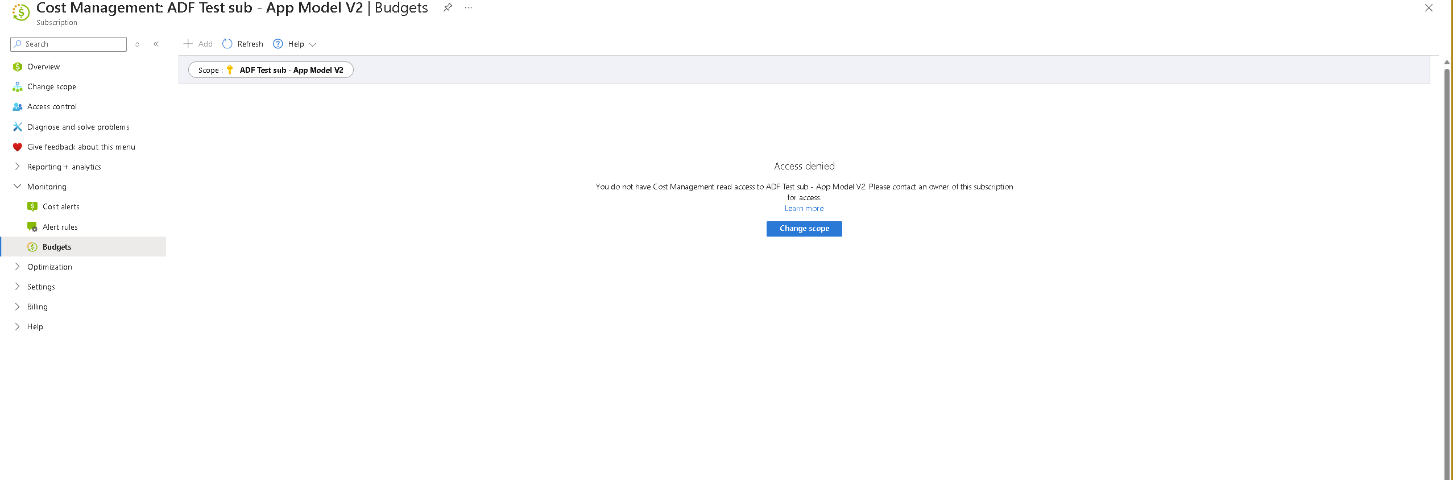This screenshot has width=1453, height=480.
Task: Expand the Settings section chevron
Action: coord(17,286)
